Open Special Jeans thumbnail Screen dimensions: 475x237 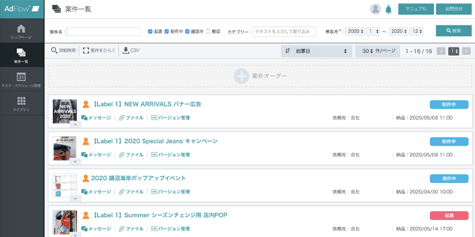65,148
